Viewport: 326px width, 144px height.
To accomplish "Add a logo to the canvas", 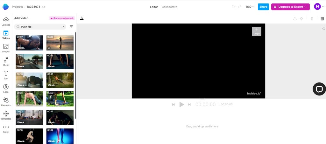I will coord(256,31).
